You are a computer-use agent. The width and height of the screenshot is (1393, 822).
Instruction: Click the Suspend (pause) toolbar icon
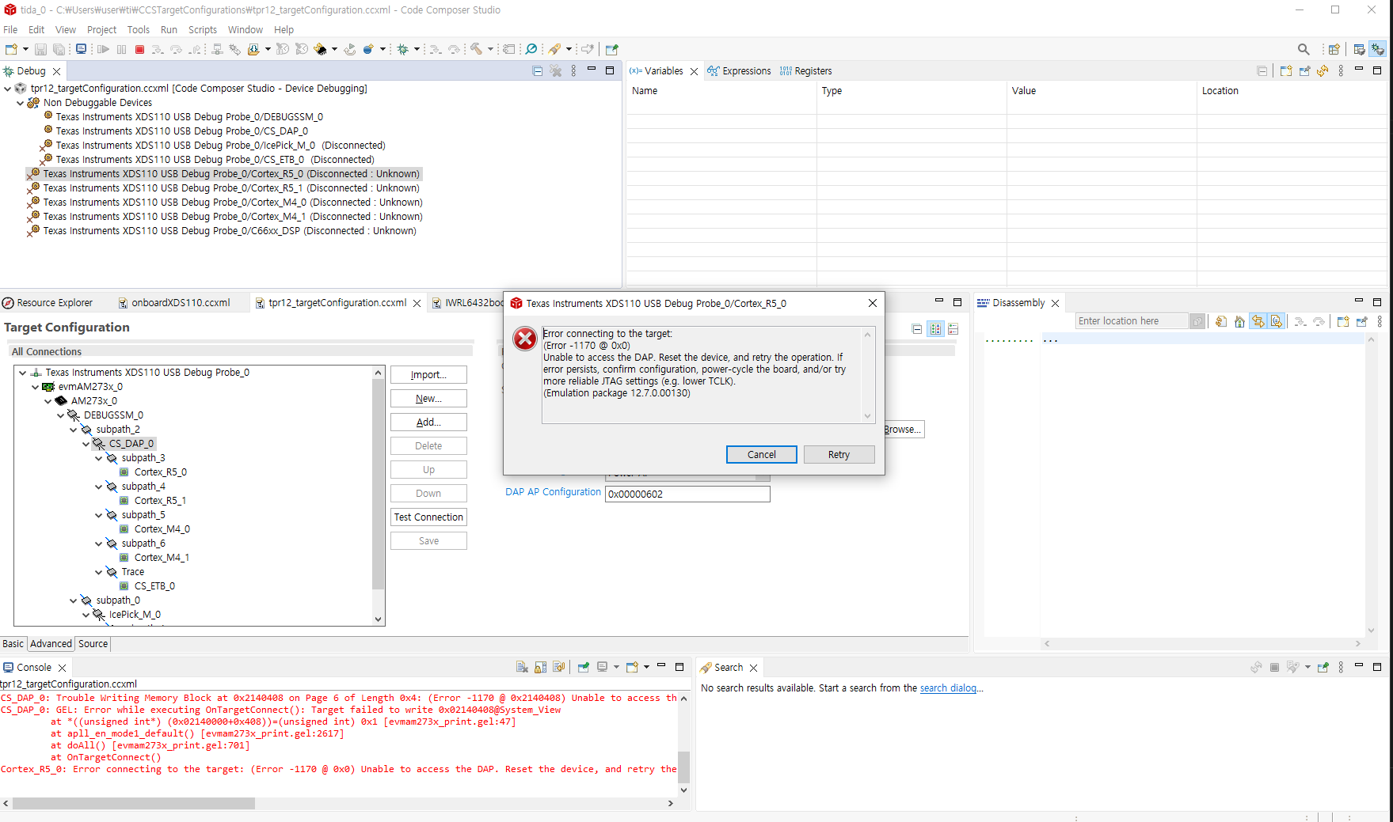click(x=121, y=49)
